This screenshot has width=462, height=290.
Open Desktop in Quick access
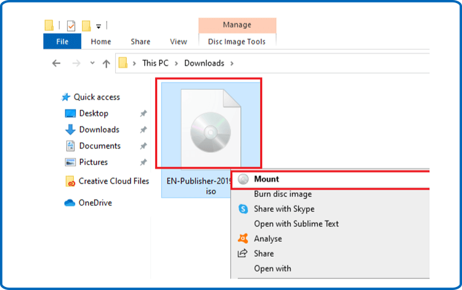click(x=94, y=113)
